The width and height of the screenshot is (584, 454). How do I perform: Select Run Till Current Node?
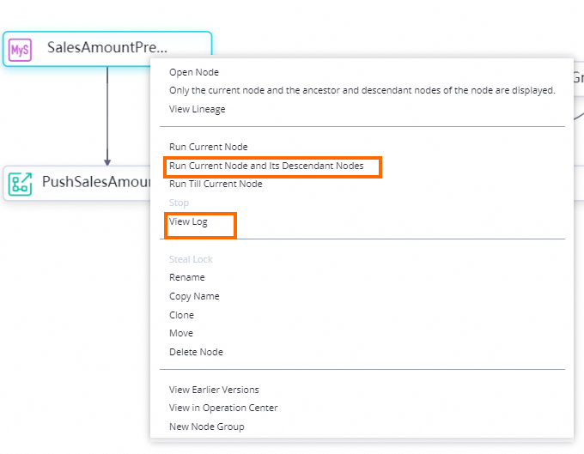tap(216, 184)
